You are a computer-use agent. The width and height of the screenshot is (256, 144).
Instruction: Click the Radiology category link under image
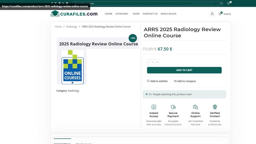click(x=74, y=91)
